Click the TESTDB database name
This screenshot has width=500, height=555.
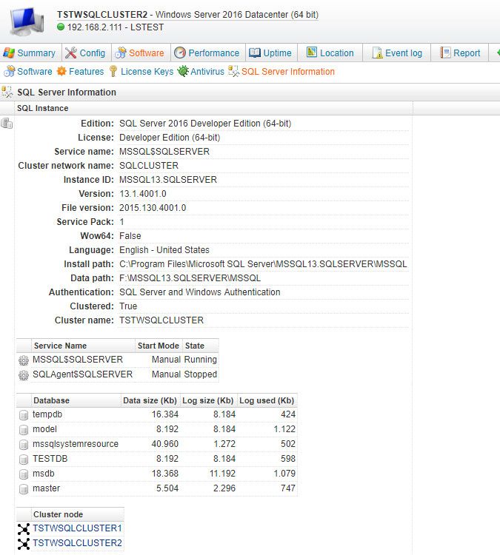pyautogui.click(x=50, y=459)
